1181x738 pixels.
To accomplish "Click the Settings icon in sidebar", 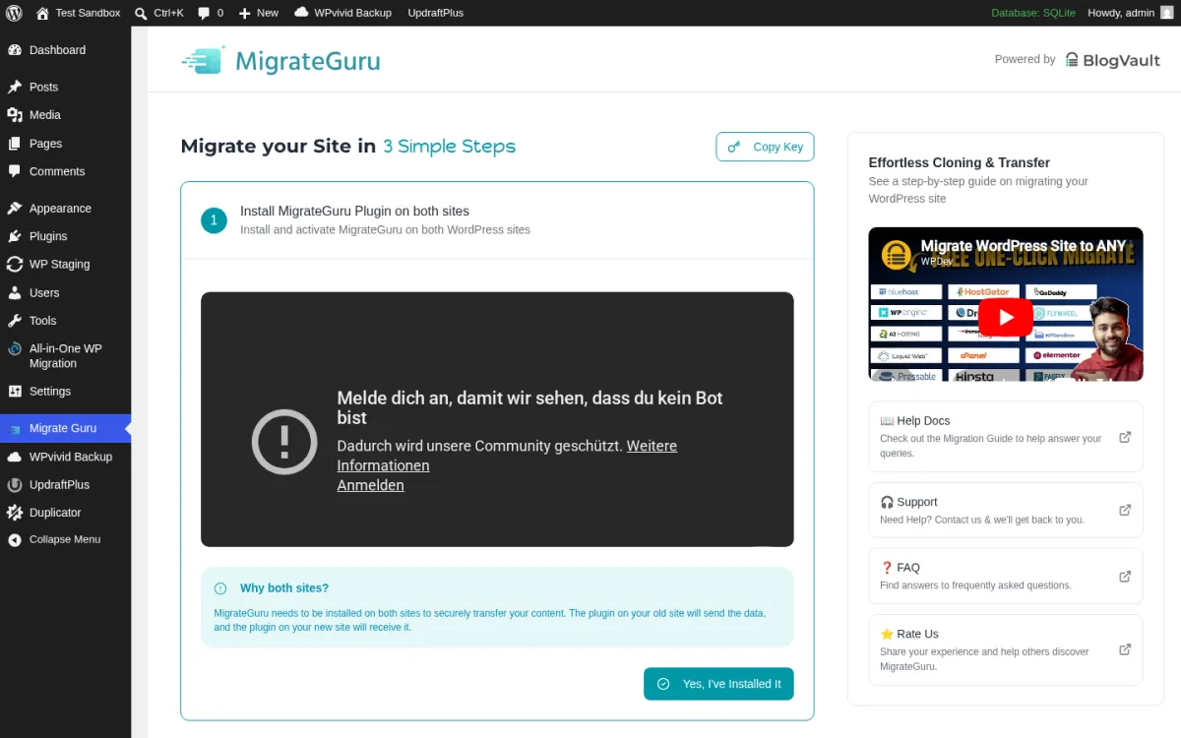I will coord(15,392).
